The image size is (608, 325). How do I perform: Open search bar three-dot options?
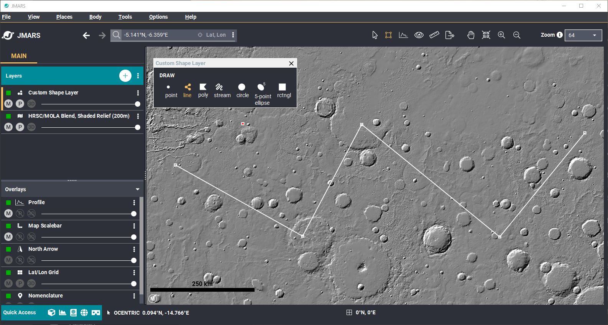pyautogui.click(x=233, y=35)
